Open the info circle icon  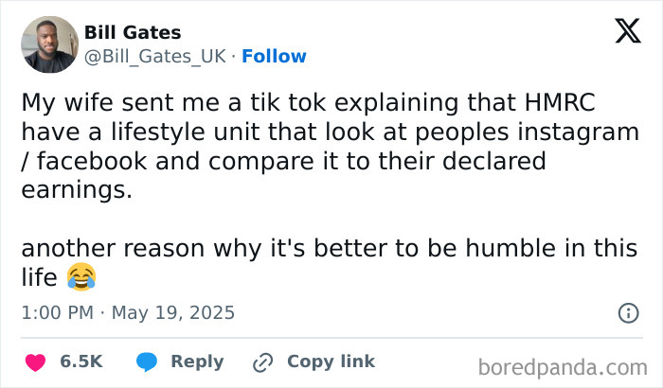[627, 312]
